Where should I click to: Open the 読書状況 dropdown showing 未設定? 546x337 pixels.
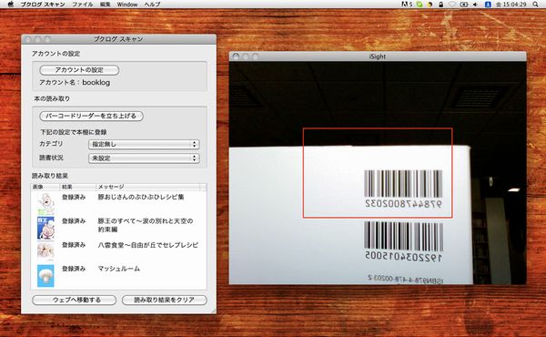click(144, 158)
